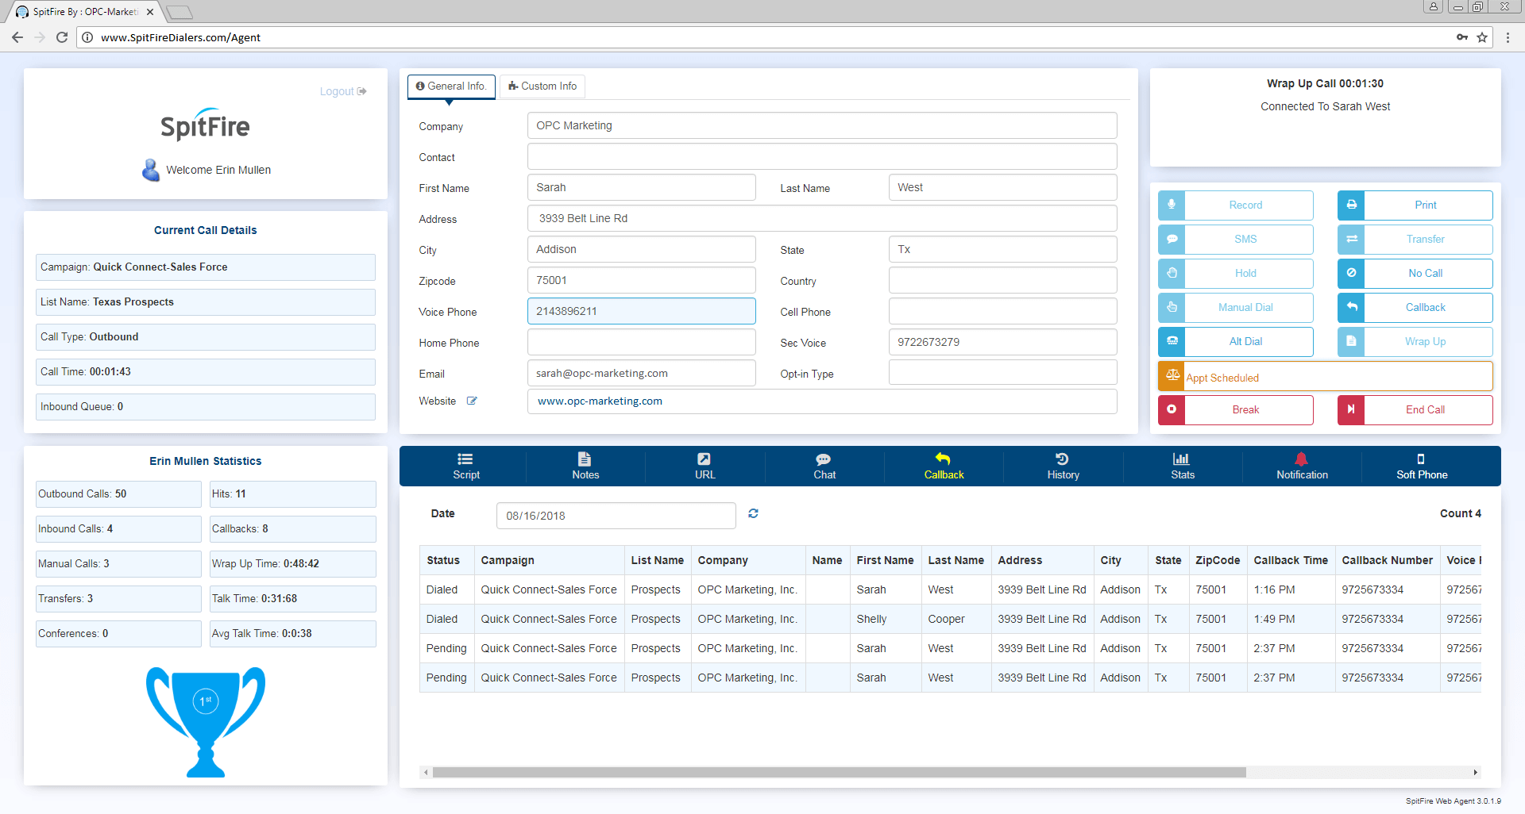The image size is (1525, 814).
Task: Click the No Call ban icon
Action: coord(1351,273)
